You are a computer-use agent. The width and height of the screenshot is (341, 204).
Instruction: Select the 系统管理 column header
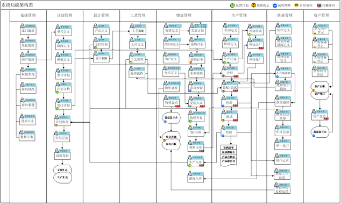(28, 15)
